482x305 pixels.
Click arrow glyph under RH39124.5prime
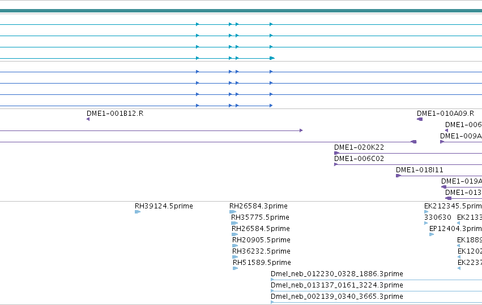[138, 212]
